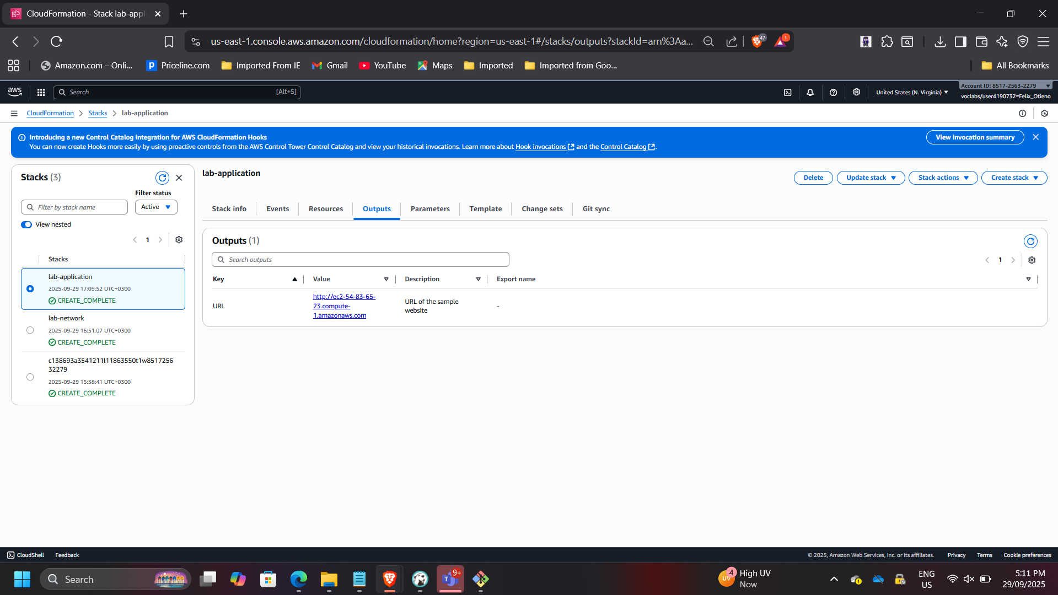Open the AWS services grid menu
This screenshot has height=595, width=1058.
click(x=41, y=92)
